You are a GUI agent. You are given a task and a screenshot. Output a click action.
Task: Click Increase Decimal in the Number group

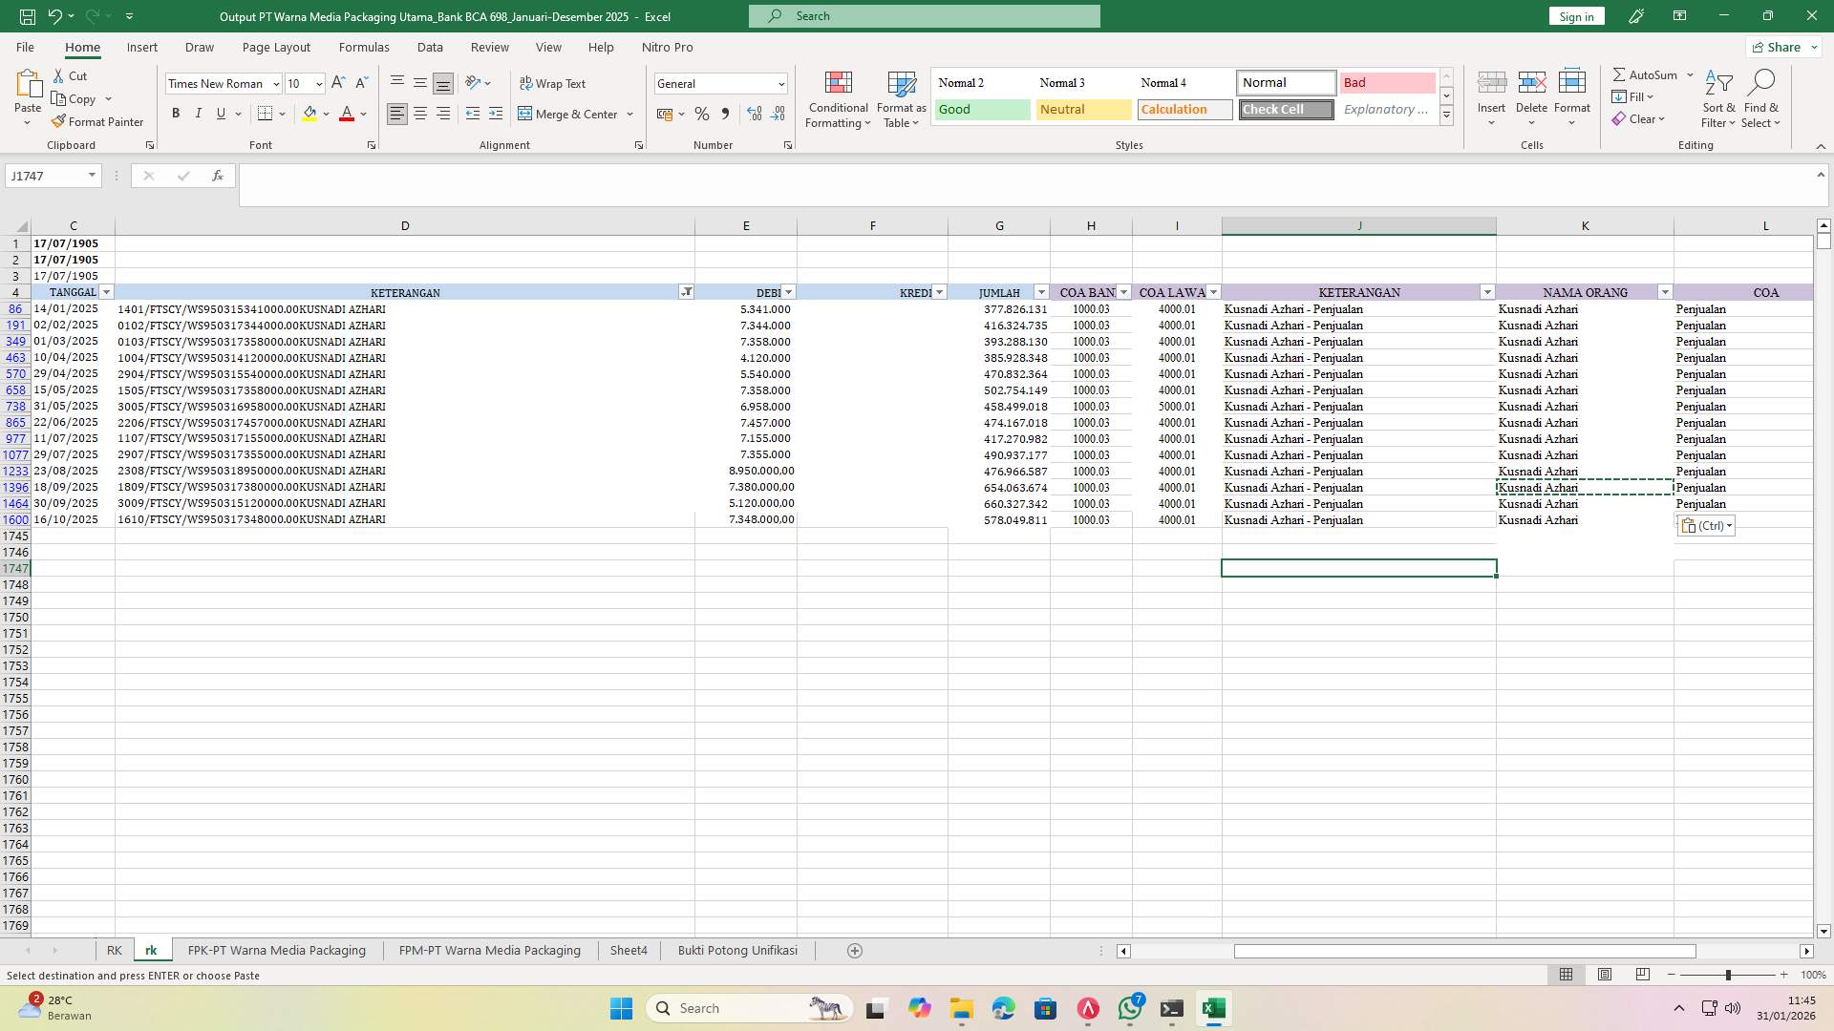(x=755, y=114)
